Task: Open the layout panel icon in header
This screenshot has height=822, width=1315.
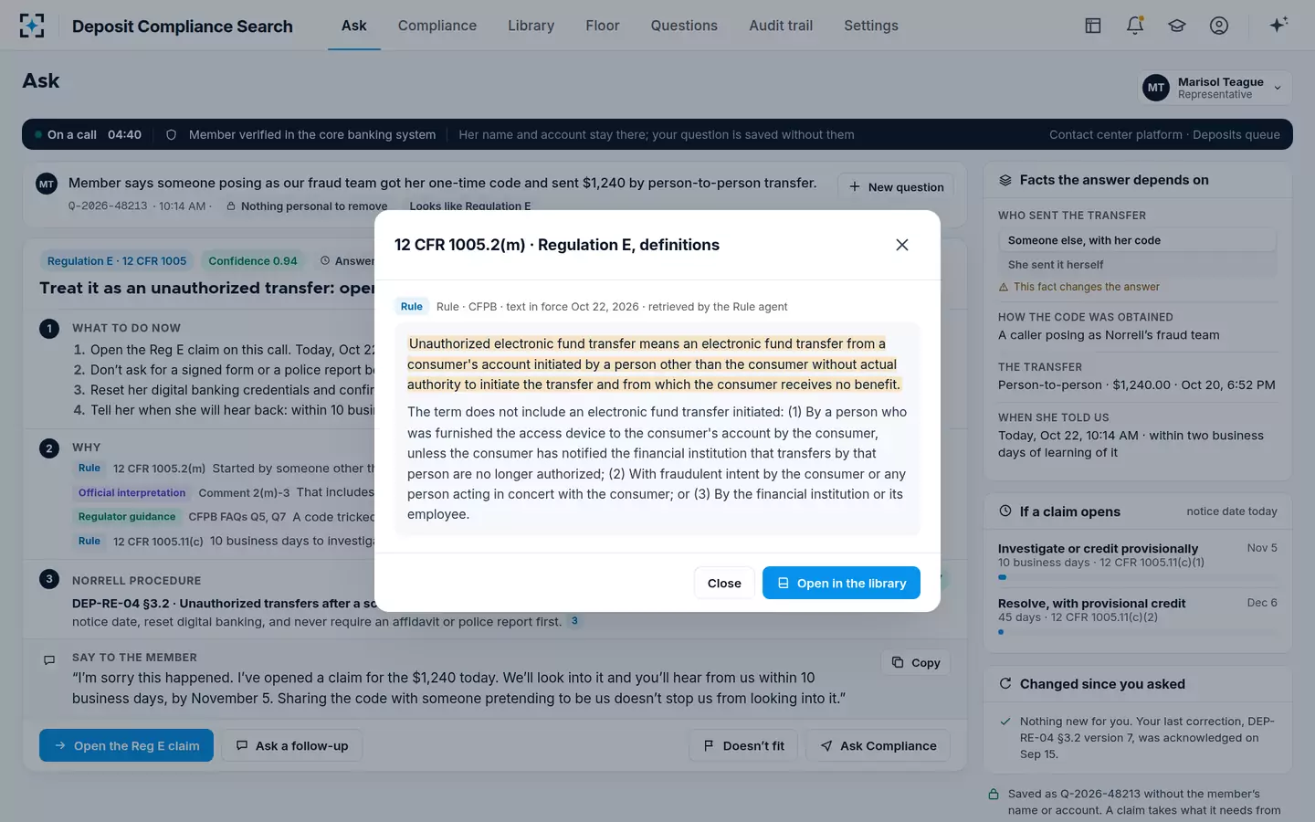Action: tap(1093, 26)
